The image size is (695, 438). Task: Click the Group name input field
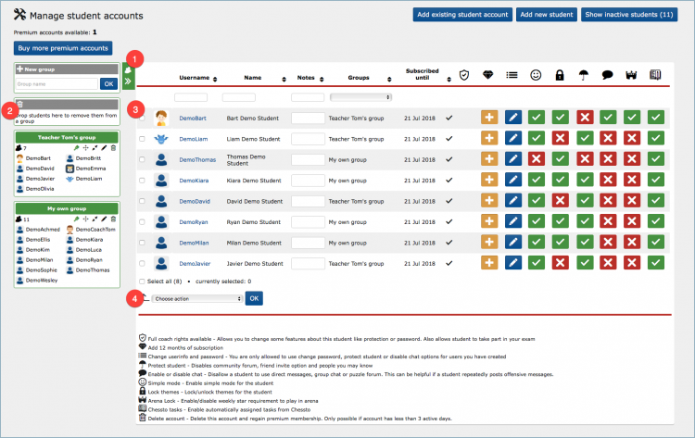tap(57, 83)
